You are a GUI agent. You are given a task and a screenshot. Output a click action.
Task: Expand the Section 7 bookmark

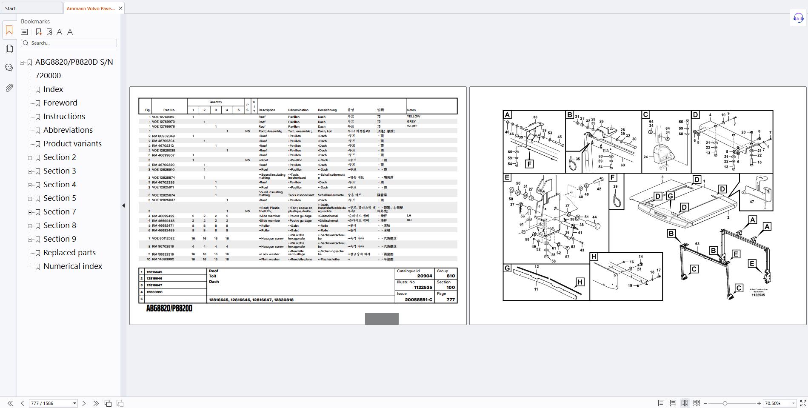point(30,212)
